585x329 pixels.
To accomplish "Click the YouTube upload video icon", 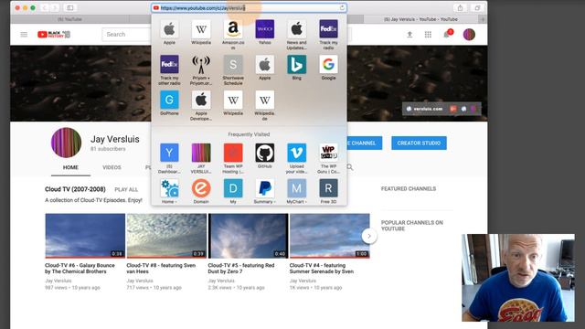I will (x=409, y=35).
